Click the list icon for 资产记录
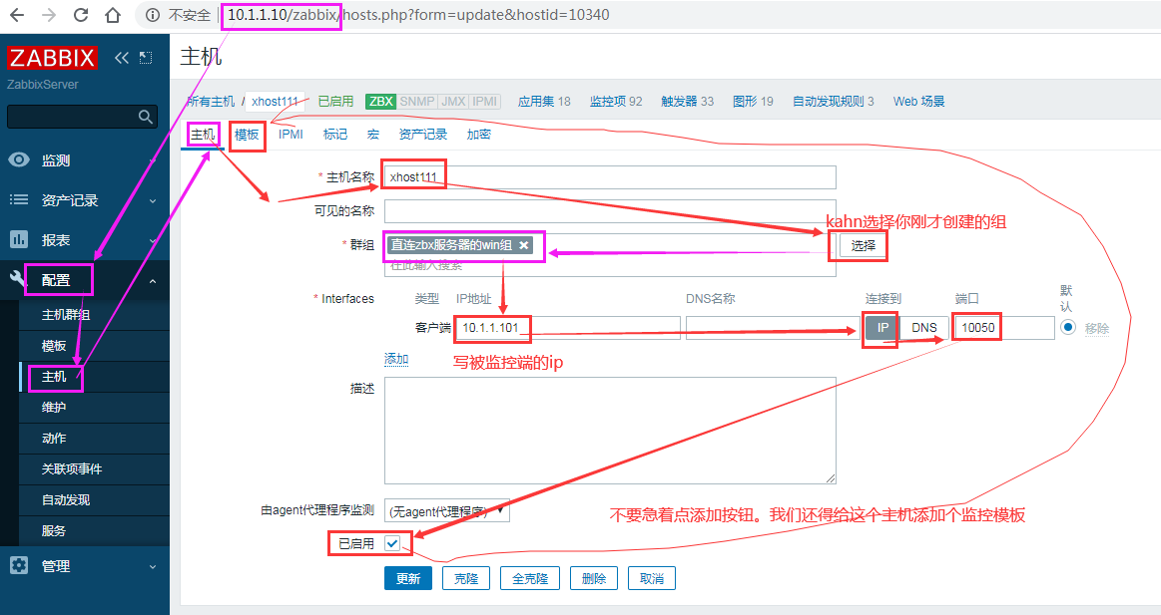The height and width of the screenshot is (615, 1161). tap(19, 199)
